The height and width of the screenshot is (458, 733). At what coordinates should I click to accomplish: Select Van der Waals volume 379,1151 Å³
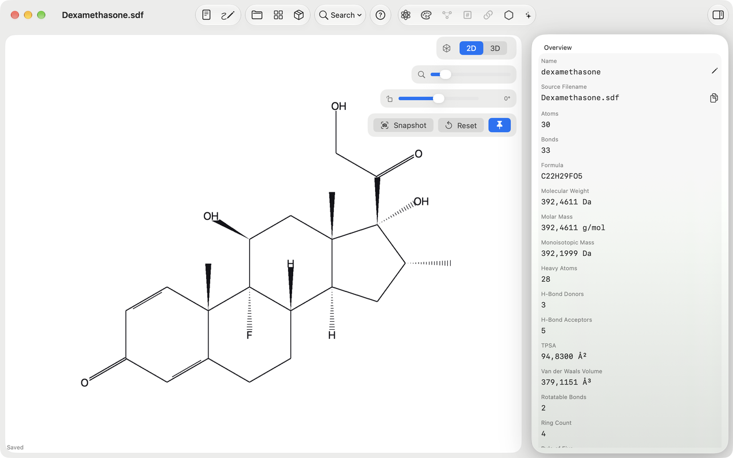(566, 382)
